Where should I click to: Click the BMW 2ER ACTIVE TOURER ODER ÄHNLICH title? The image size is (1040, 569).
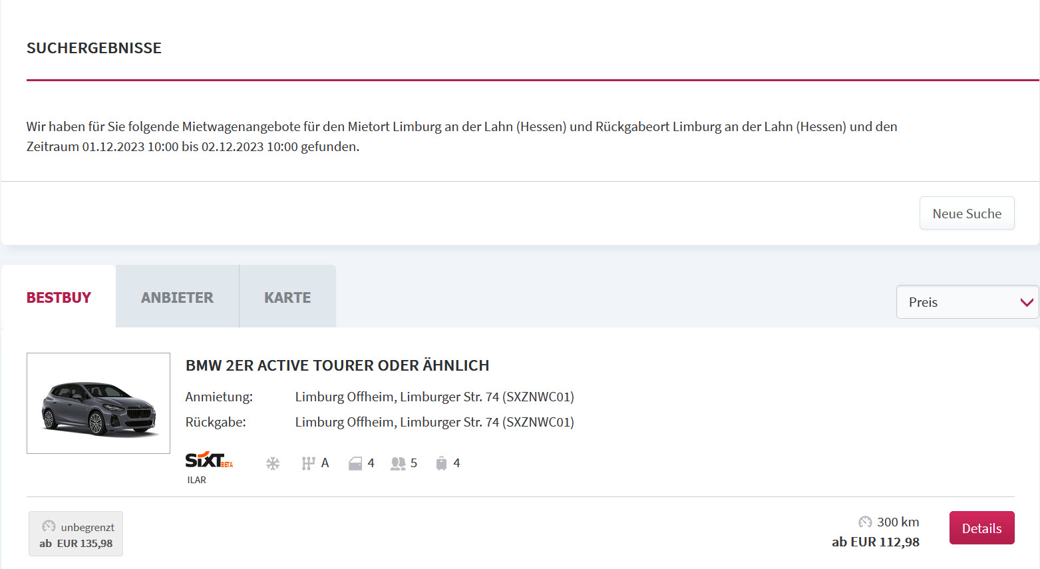click(x=337, y=365)
